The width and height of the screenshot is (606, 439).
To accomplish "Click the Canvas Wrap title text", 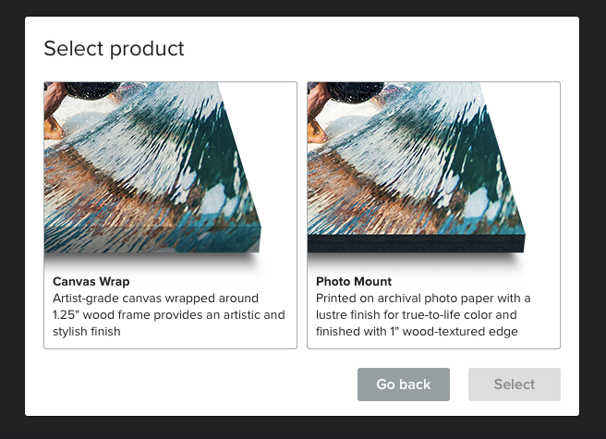I will tap(91, 281).
